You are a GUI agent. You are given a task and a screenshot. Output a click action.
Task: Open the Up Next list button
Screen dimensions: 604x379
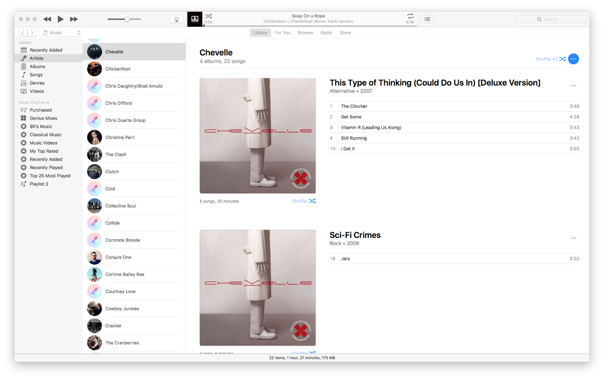click(x=427, y=19)
